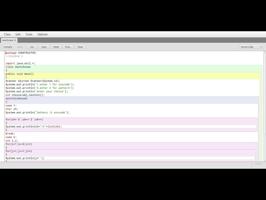Screen dimensions: 266x200
Task: Click the println(ch+"/t"+(int)ch) line
Action: tap(34, 127)
